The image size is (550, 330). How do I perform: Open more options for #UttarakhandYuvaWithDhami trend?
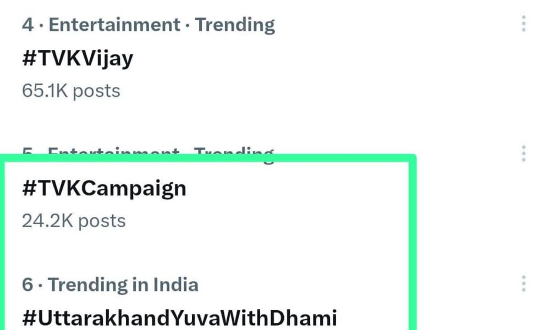click(523, 284)
